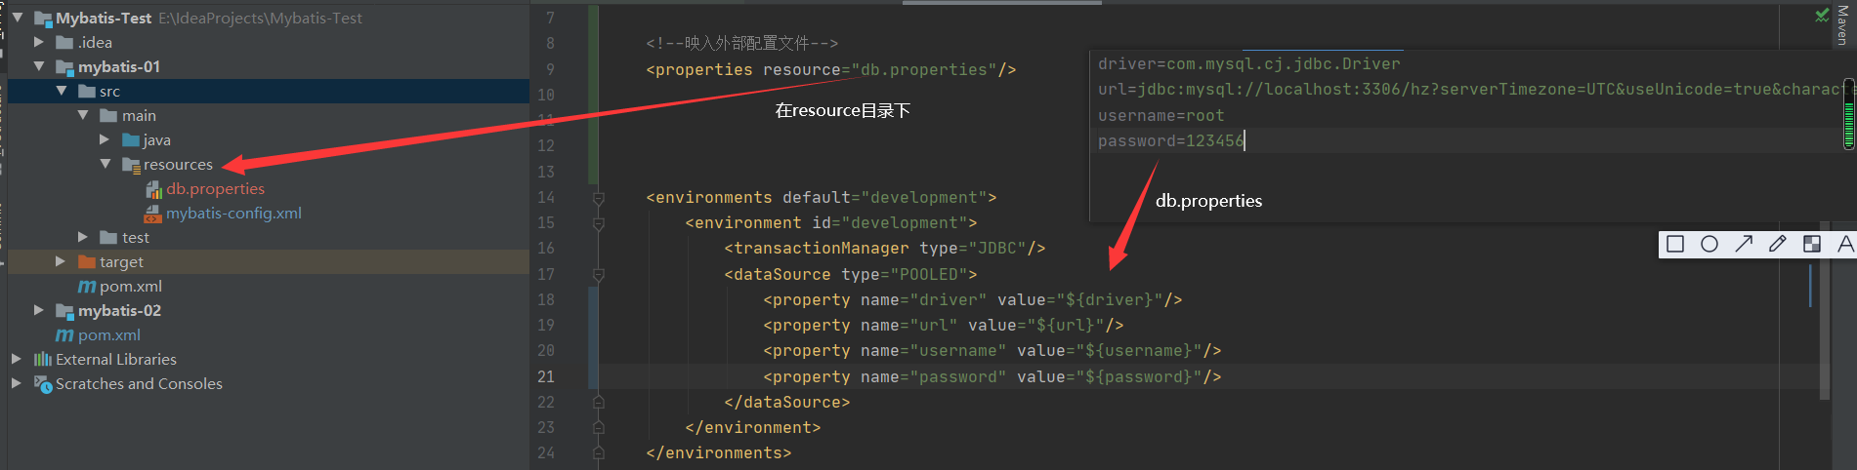Click fold marker at closing environment line 23
Image resolution: width=1857 pixels, height=470 pixels.
599,427
